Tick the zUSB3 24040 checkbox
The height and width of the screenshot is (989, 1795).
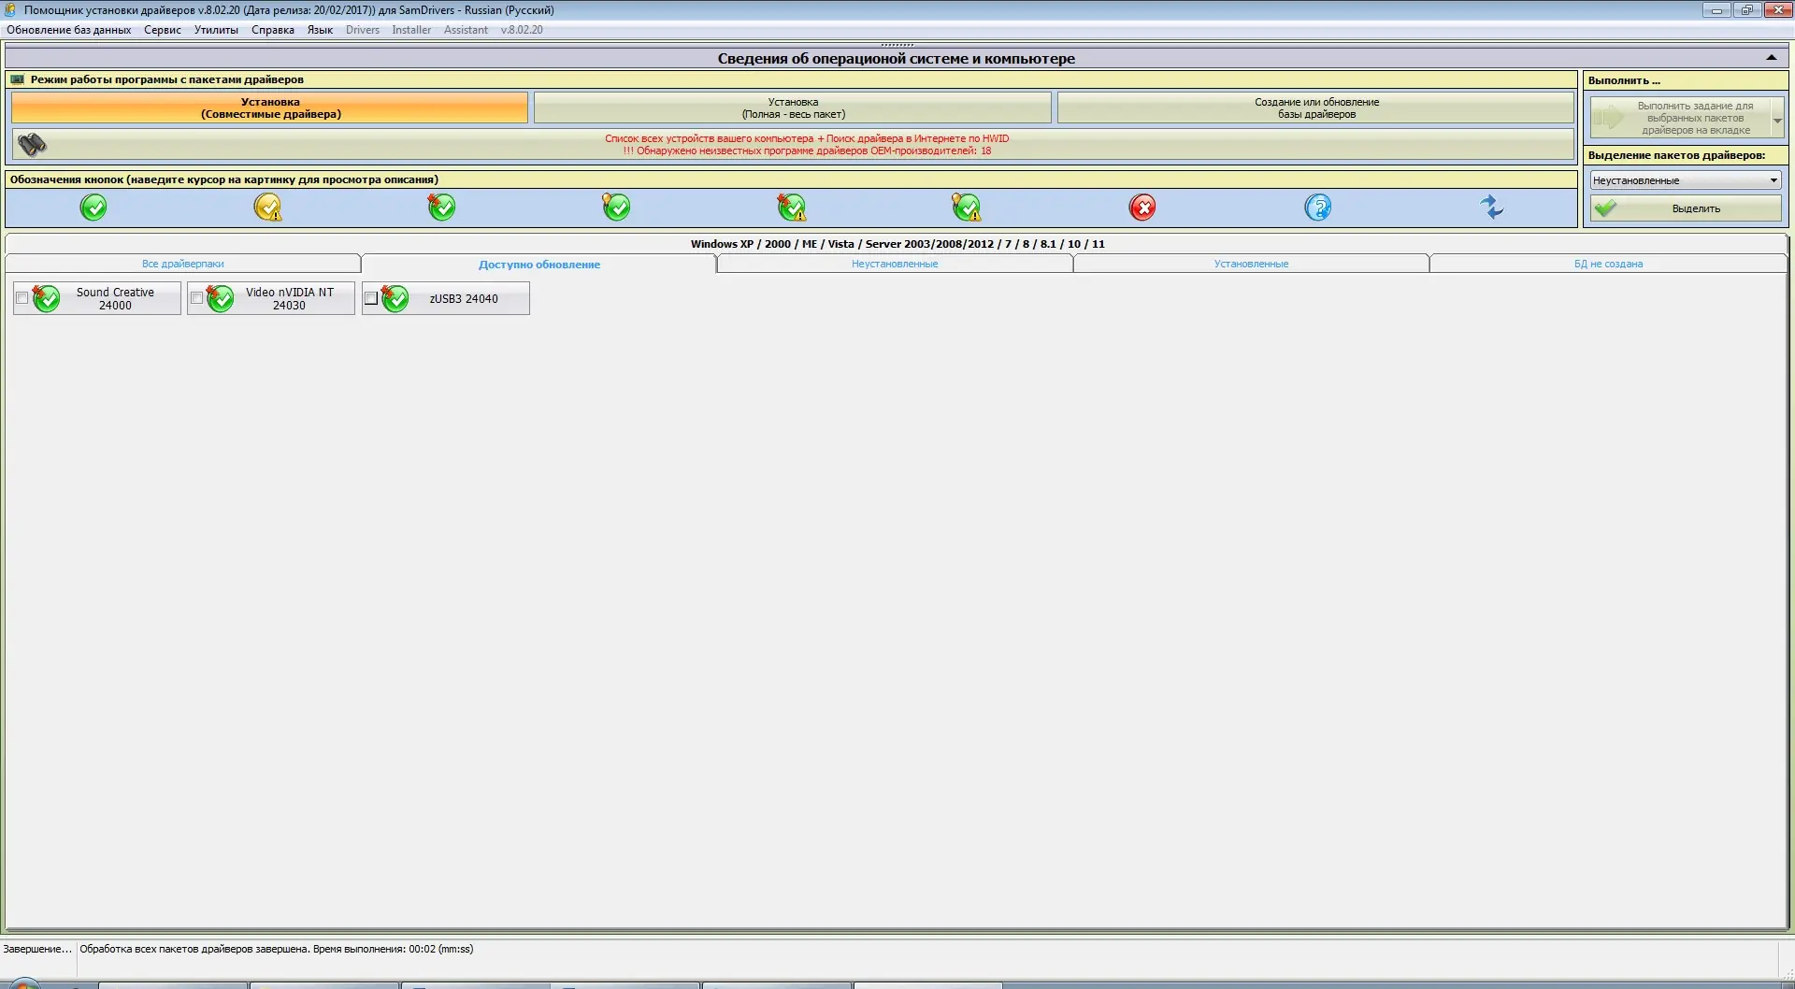(371, 298)
